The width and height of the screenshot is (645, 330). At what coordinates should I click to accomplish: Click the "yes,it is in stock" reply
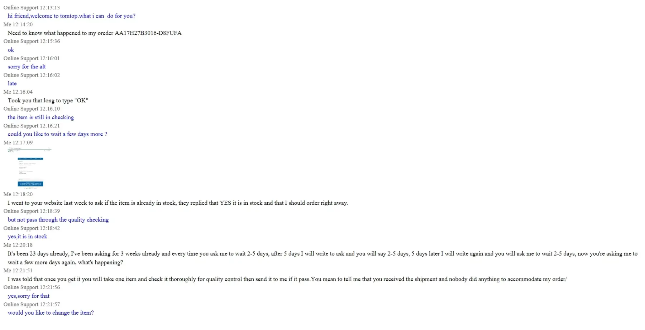[28, 237]
